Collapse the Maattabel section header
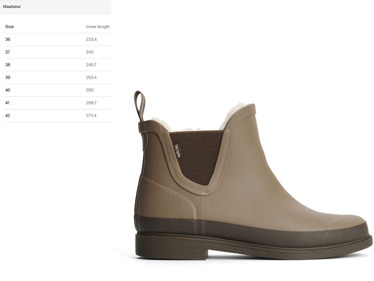The width and height of the screenshot is (374, 281). [12, 6]
